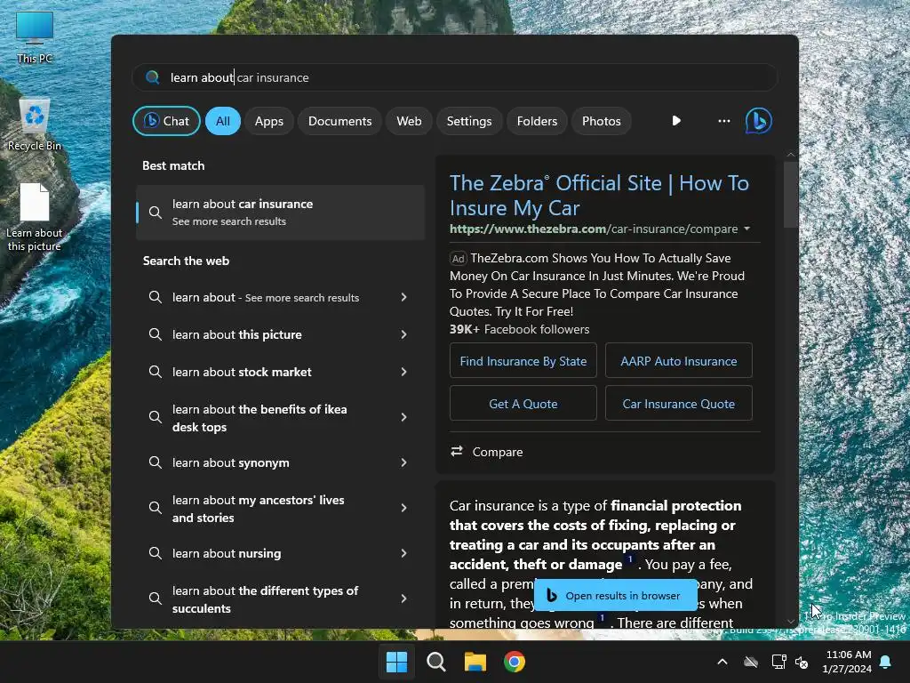Expand 'my ancestors' lives and stories' chevron
The width and height of the screenshot is (910, 683).
pos(404,508)
